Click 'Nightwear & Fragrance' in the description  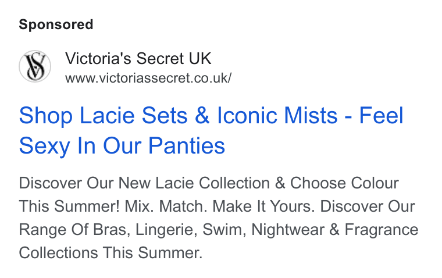click(x=334, y=230)
